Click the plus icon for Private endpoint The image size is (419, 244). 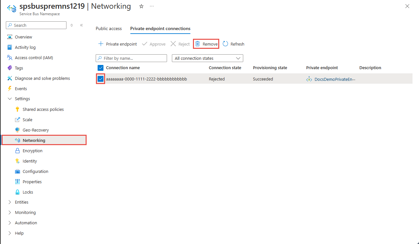101,44
